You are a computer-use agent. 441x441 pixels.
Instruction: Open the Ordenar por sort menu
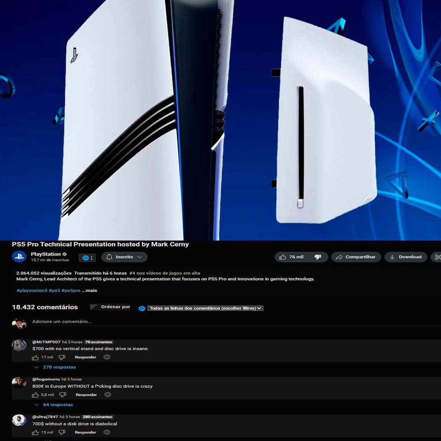[110, 307]
